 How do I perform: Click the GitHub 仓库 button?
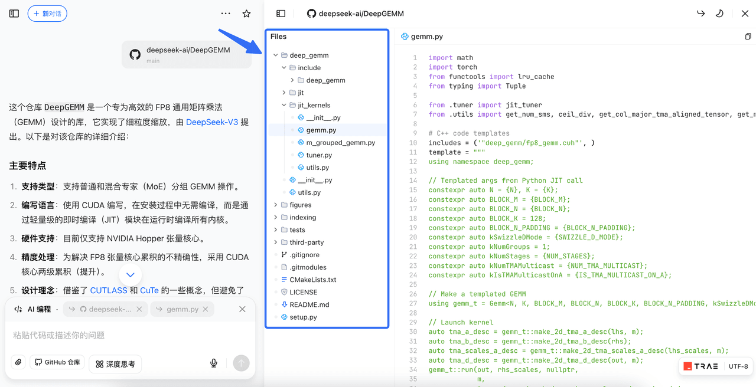pos(57,362)
